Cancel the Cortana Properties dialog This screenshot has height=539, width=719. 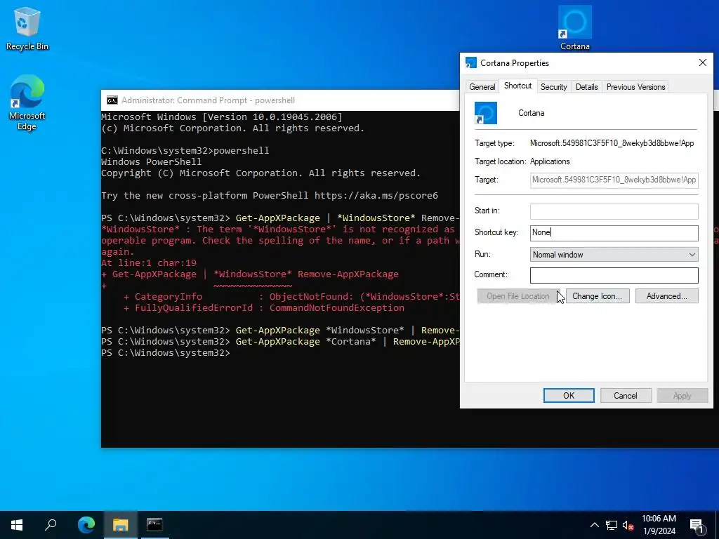tap(626, 396)
